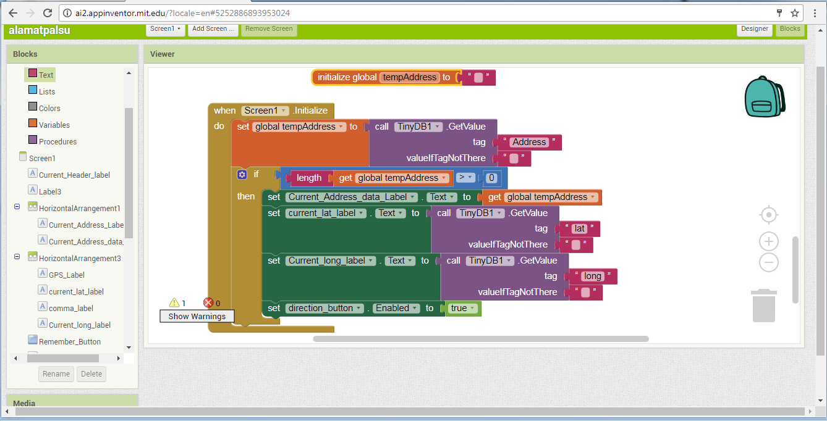Click Blocks panel scroll down arrow
Viewport: 827px width, 421px height.
click(x=129, y=348)
